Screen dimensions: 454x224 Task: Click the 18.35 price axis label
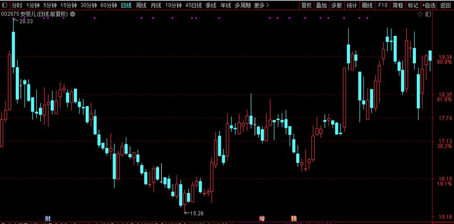445,95
